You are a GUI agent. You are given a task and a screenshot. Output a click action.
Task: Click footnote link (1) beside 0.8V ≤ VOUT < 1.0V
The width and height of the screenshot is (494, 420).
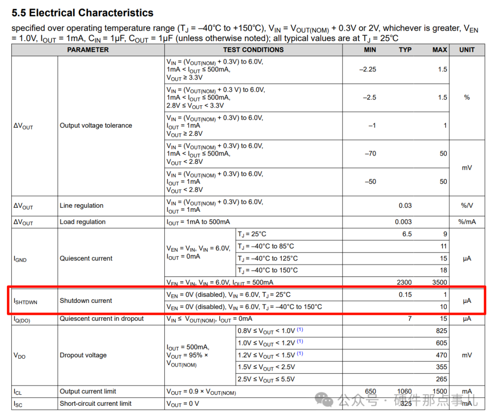300,329
